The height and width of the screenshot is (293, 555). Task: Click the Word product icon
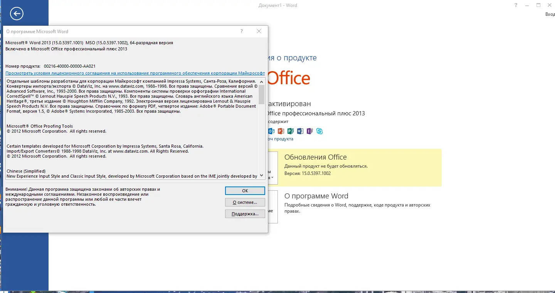click(300, 131)
